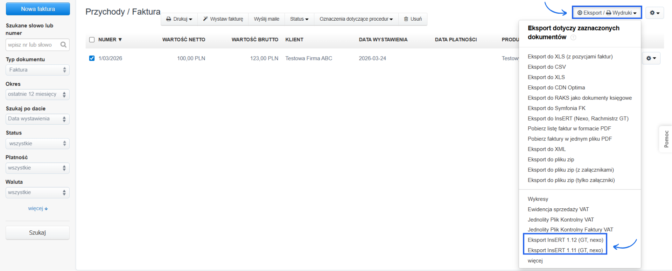Click 'więcej' at bottom of export menu
The height and width of the screenshot is (271, 672).
[535, 261]
